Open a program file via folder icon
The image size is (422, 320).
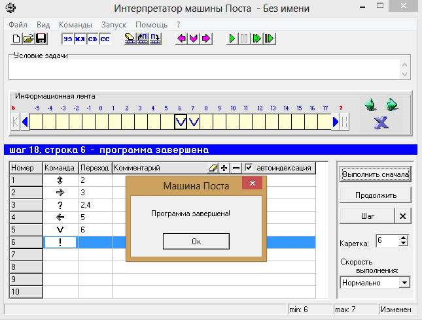[29, 39]
